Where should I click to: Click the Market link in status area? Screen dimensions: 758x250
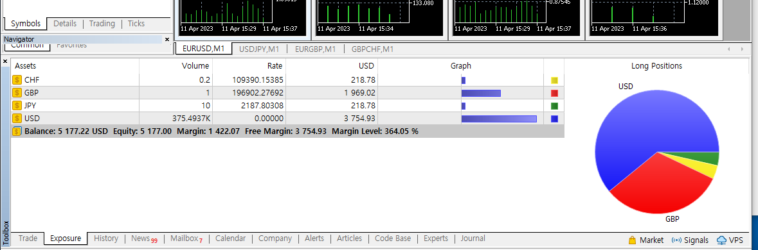[x=651, y=240]
